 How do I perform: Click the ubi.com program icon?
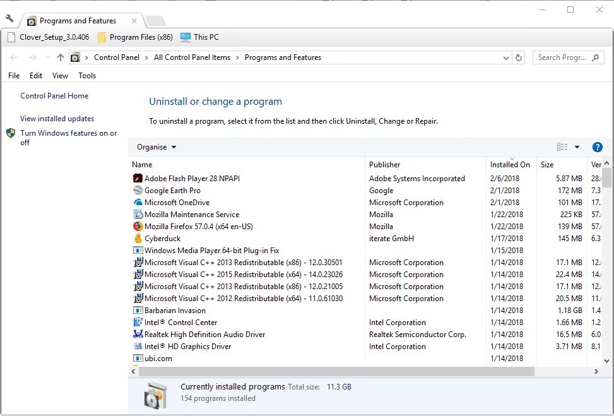point(138,358)
